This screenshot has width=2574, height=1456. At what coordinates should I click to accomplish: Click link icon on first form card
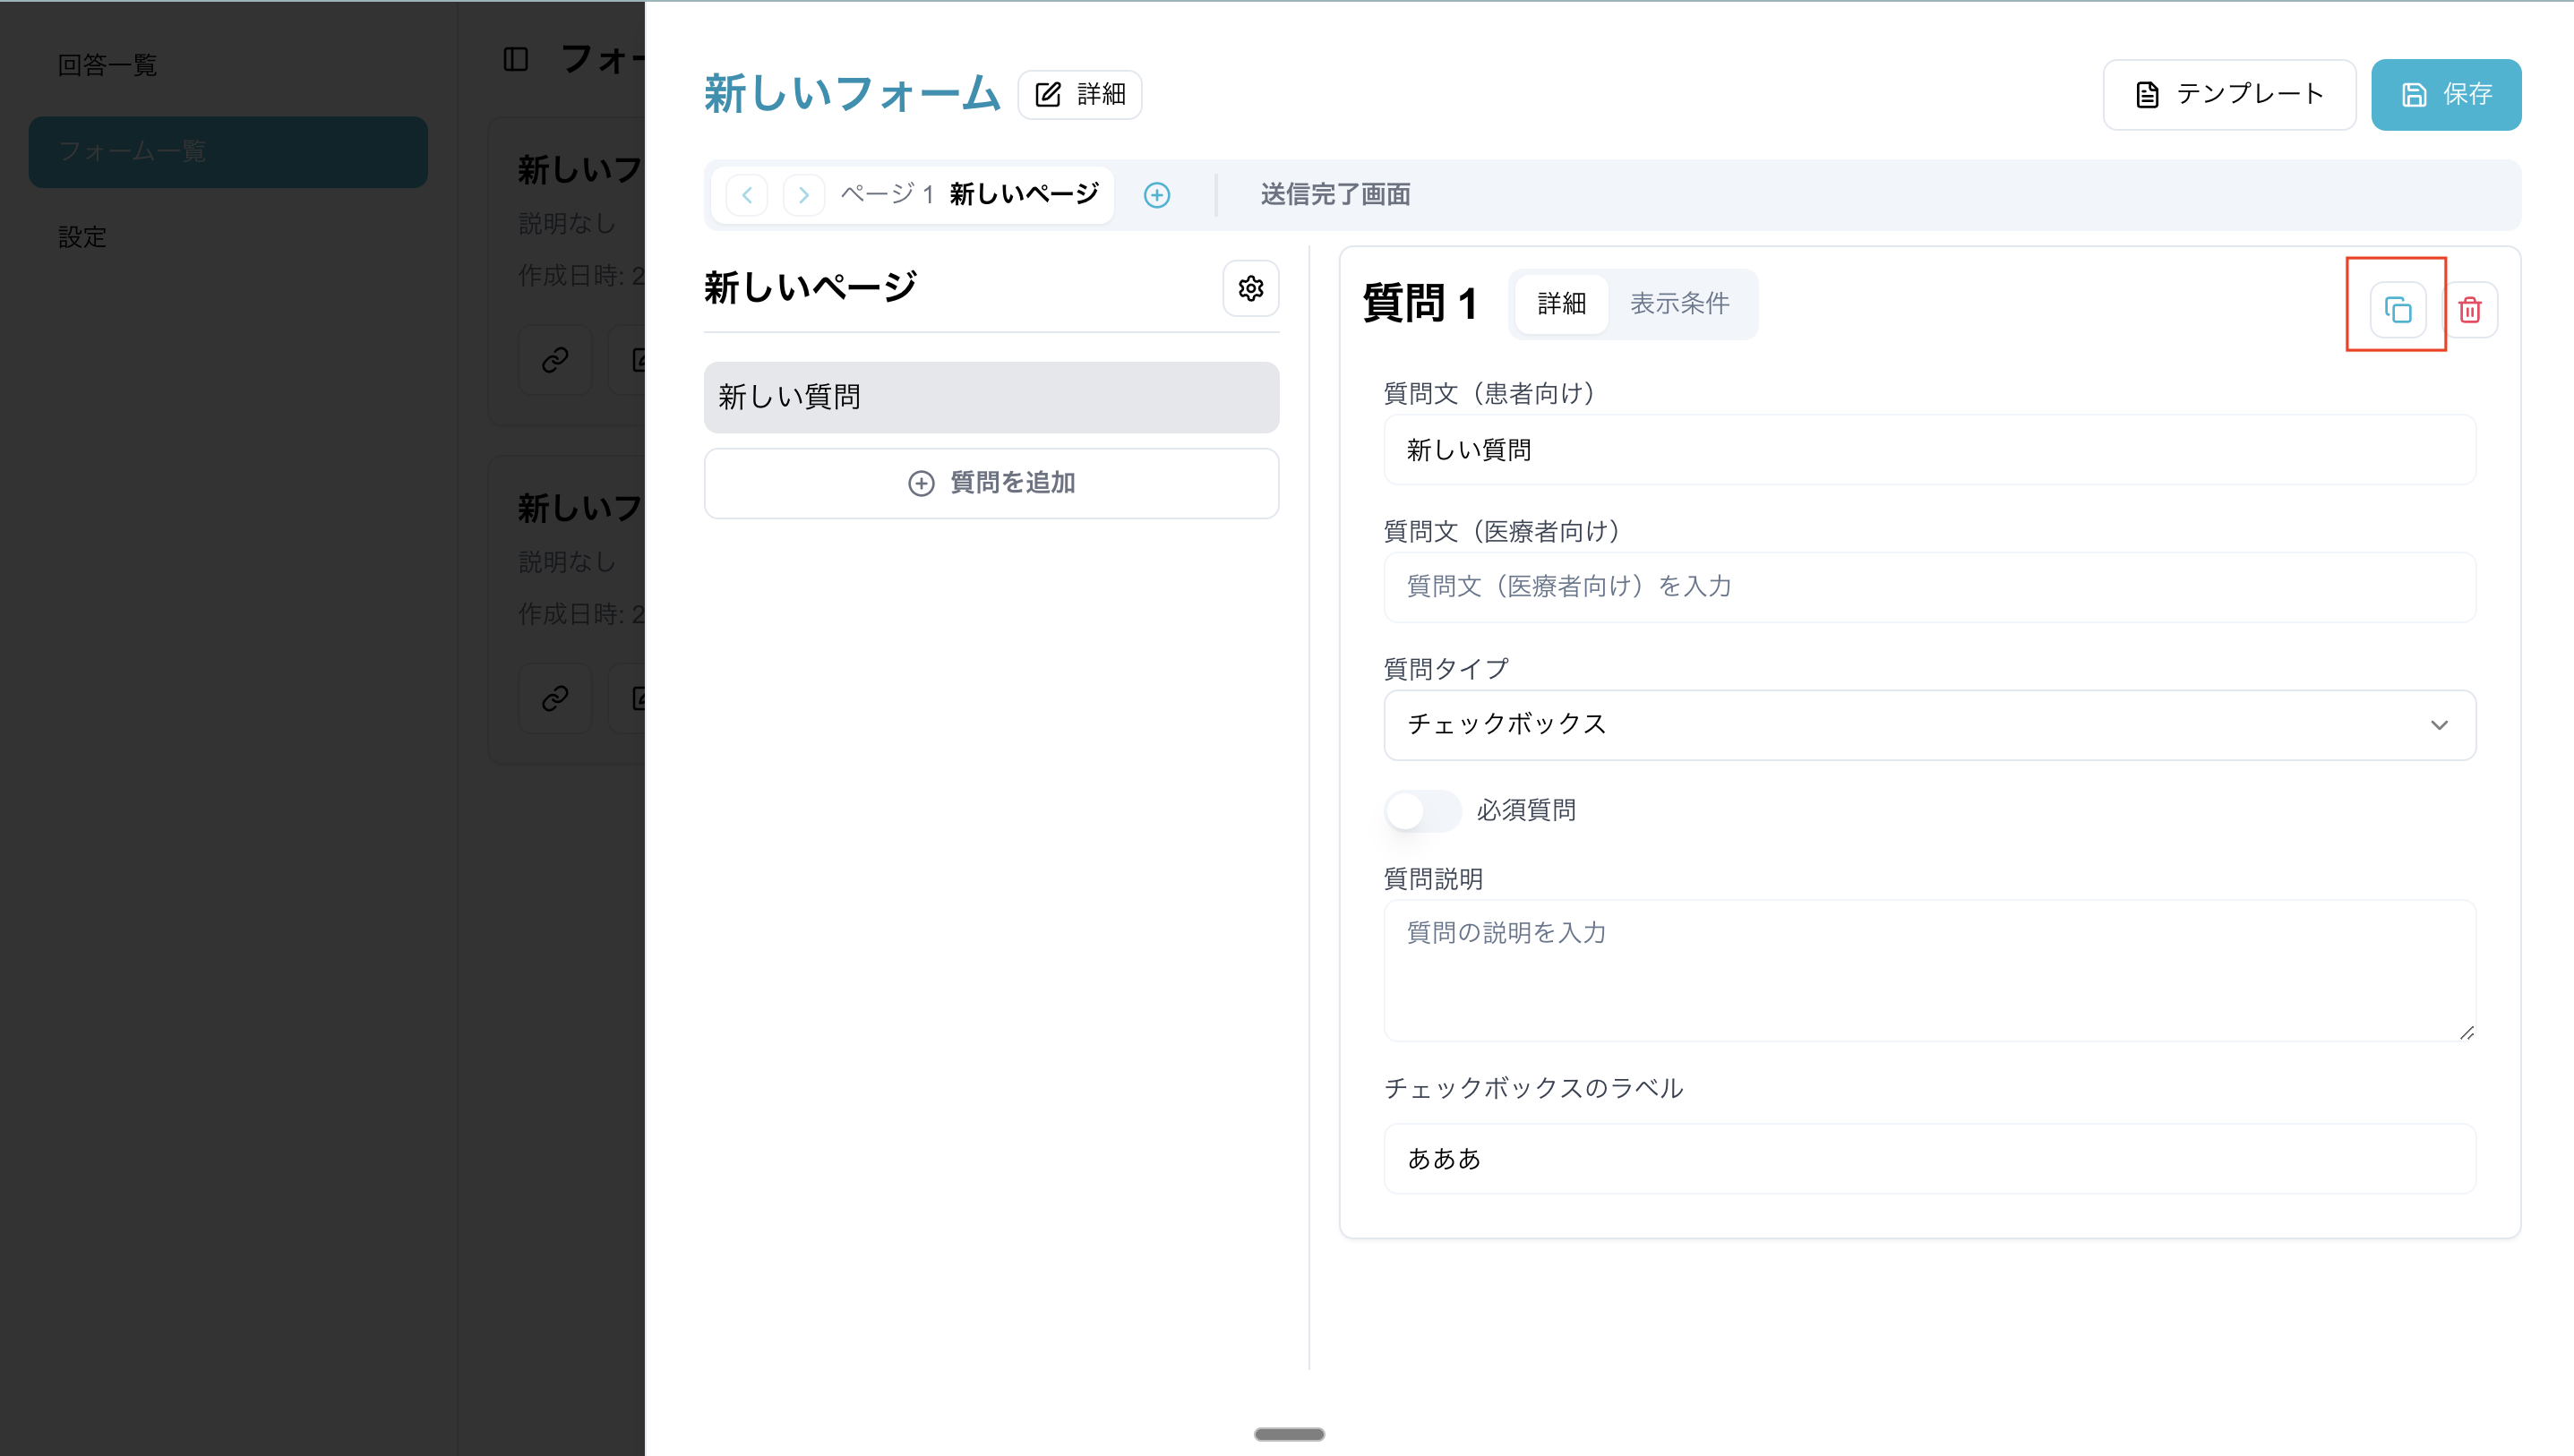pyautogui.click(x=555, y=360)
